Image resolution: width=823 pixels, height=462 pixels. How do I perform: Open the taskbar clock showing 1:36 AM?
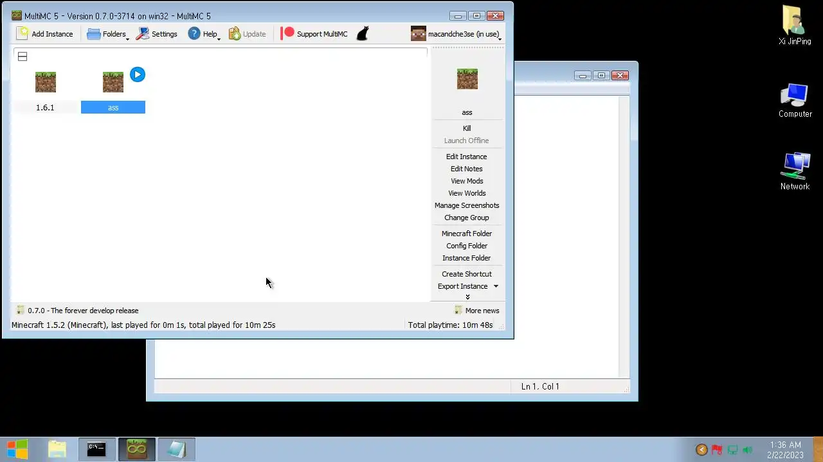[x=785, y=450]
